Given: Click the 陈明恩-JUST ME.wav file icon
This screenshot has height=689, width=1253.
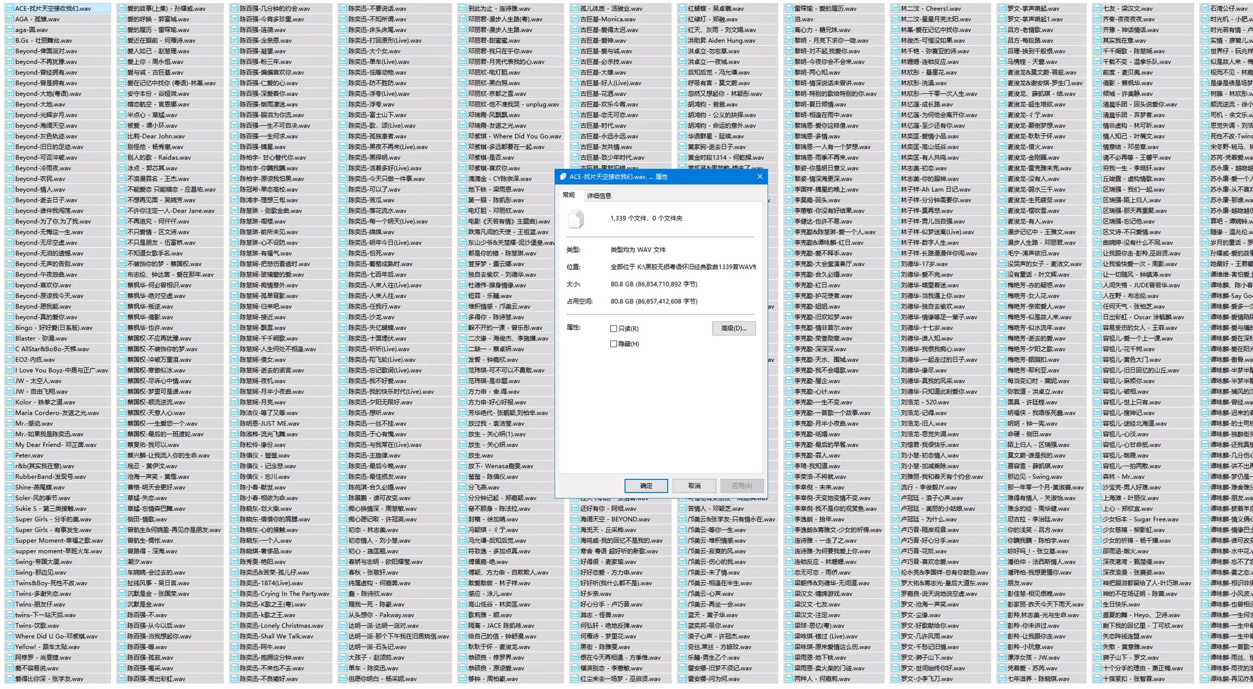Looking at the screenshot, I should (x=234, y=423).
